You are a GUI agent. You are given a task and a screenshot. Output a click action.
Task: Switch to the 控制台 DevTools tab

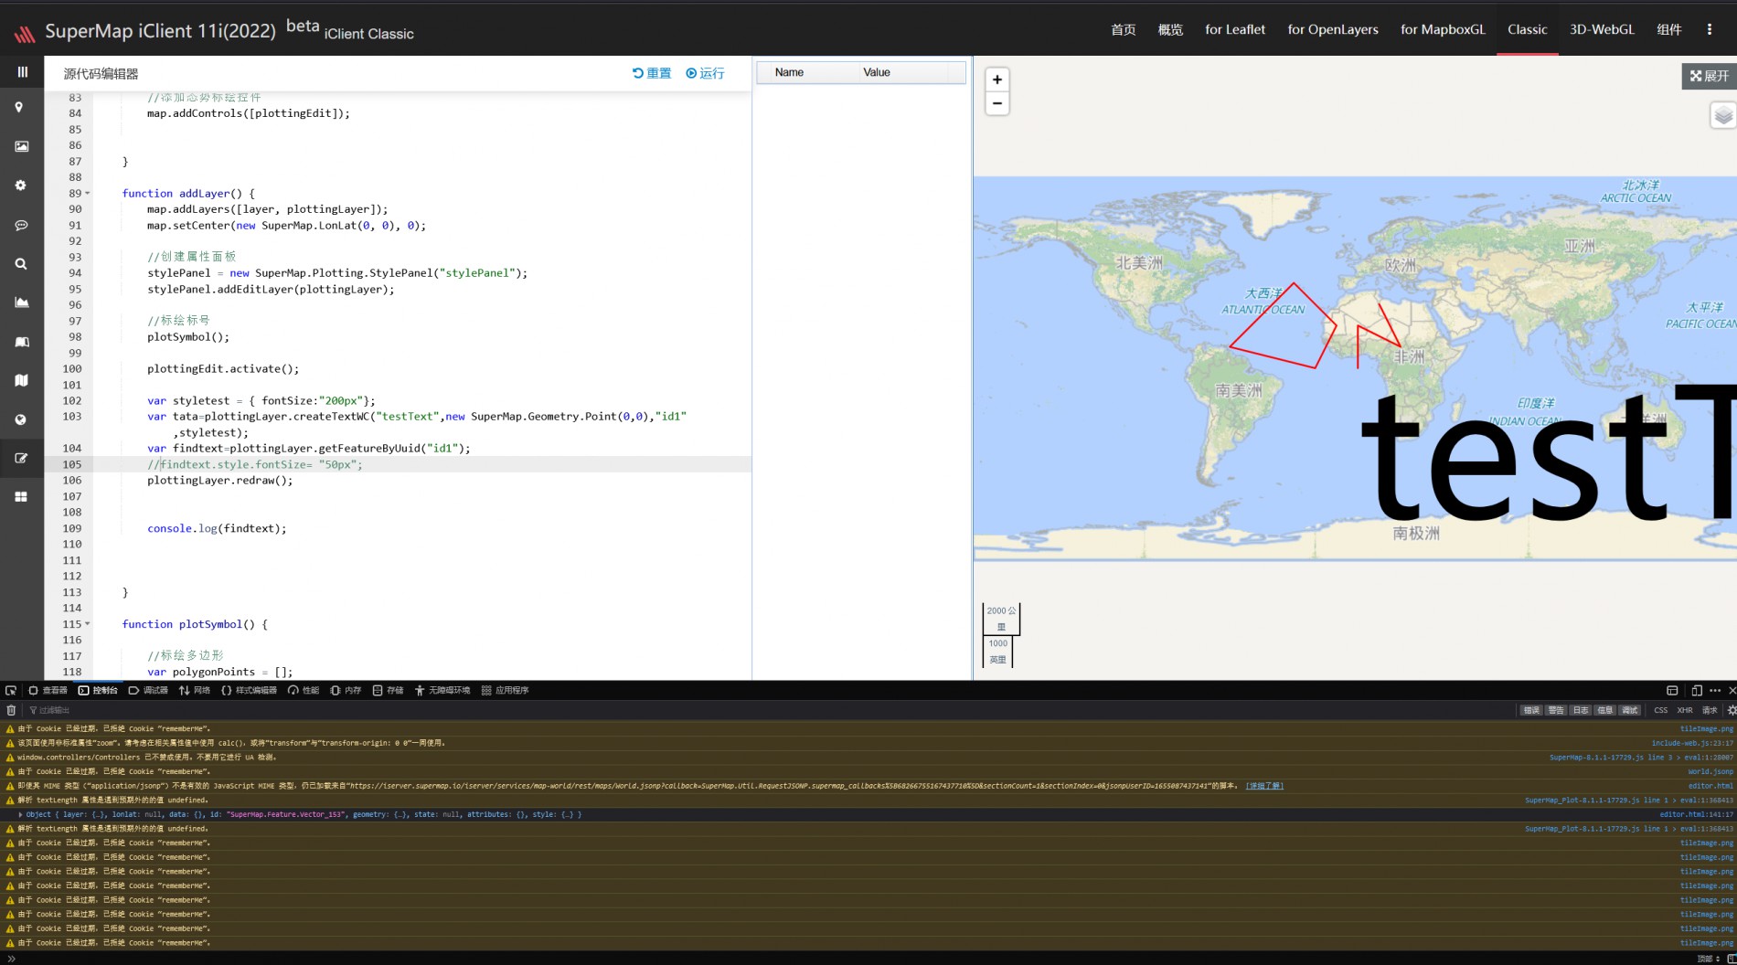[x=98, y=691]
